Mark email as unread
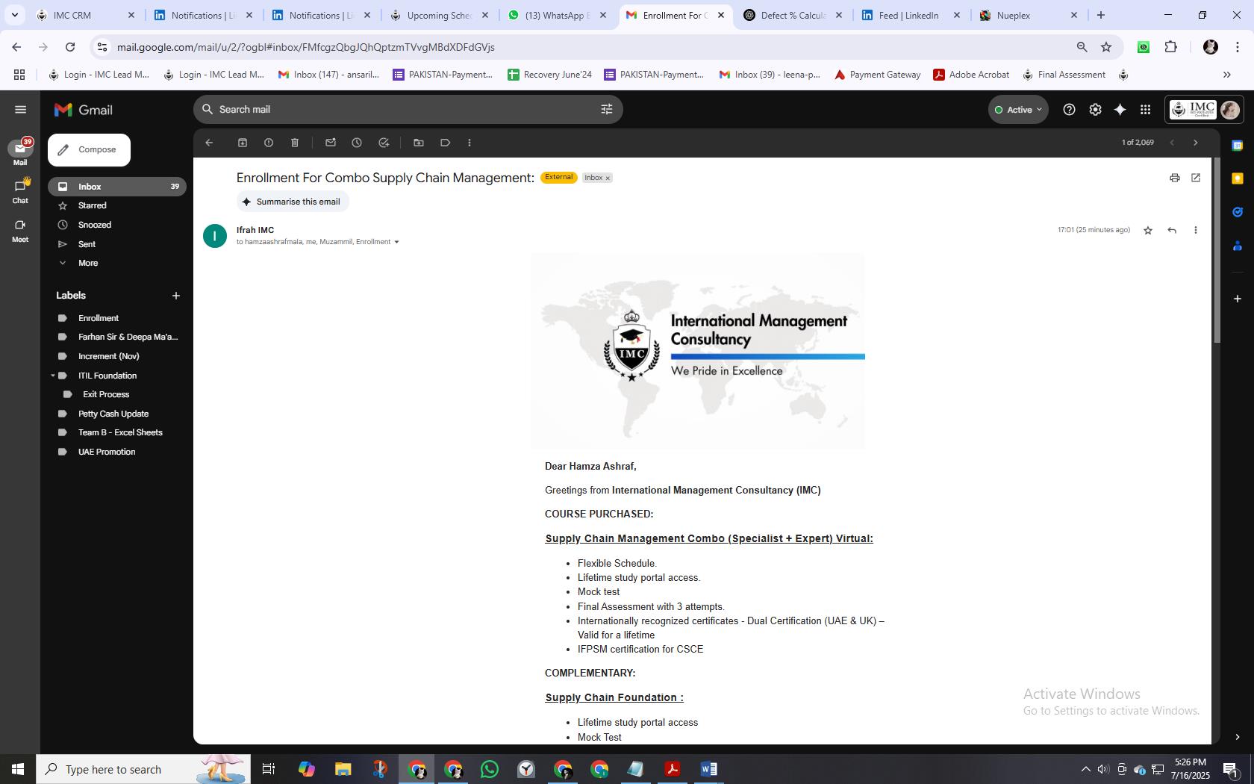This screenshot has height=784, width=1254. (x=331, y=143)
